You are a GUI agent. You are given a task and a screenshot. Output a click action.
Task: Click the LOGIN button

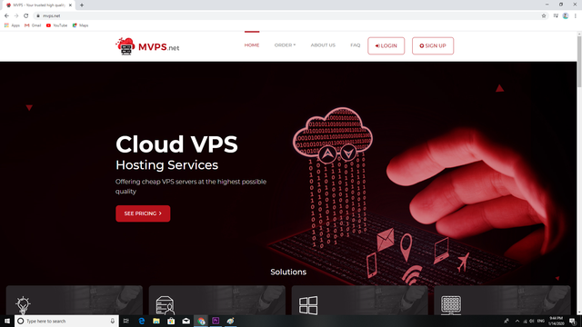coord(386,45)
